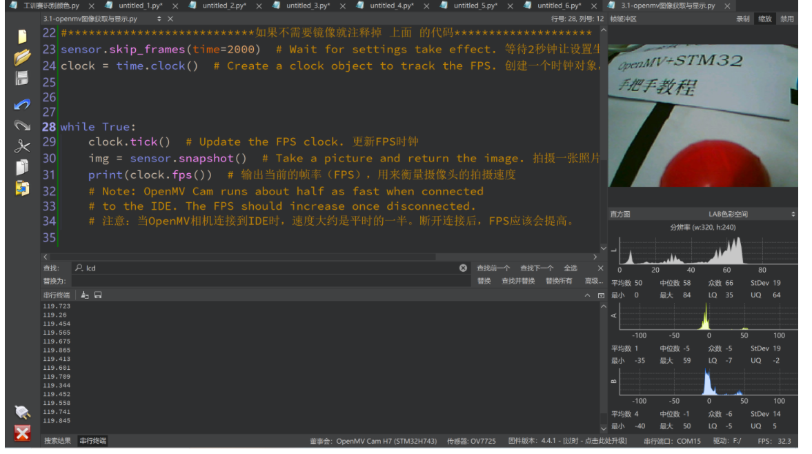Image resolution: width=812 pixels, height=454 pixels.
Task: Click the OpenMV Cam H7 board status entry
Action: click(x=373, y=441)
